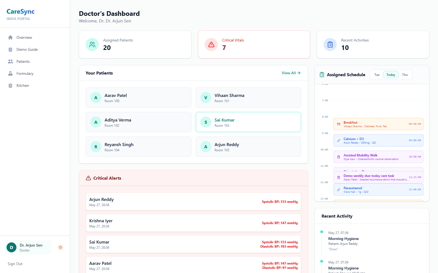Switch schedule to Thu tab
Viewport: 438px width, 273px height.
click(x=405, y=75)
